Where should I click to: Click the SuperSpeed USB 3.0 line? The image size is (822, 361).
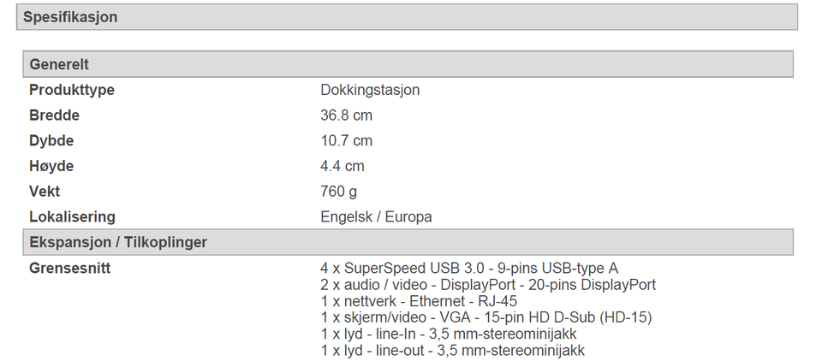coord(469,268)
